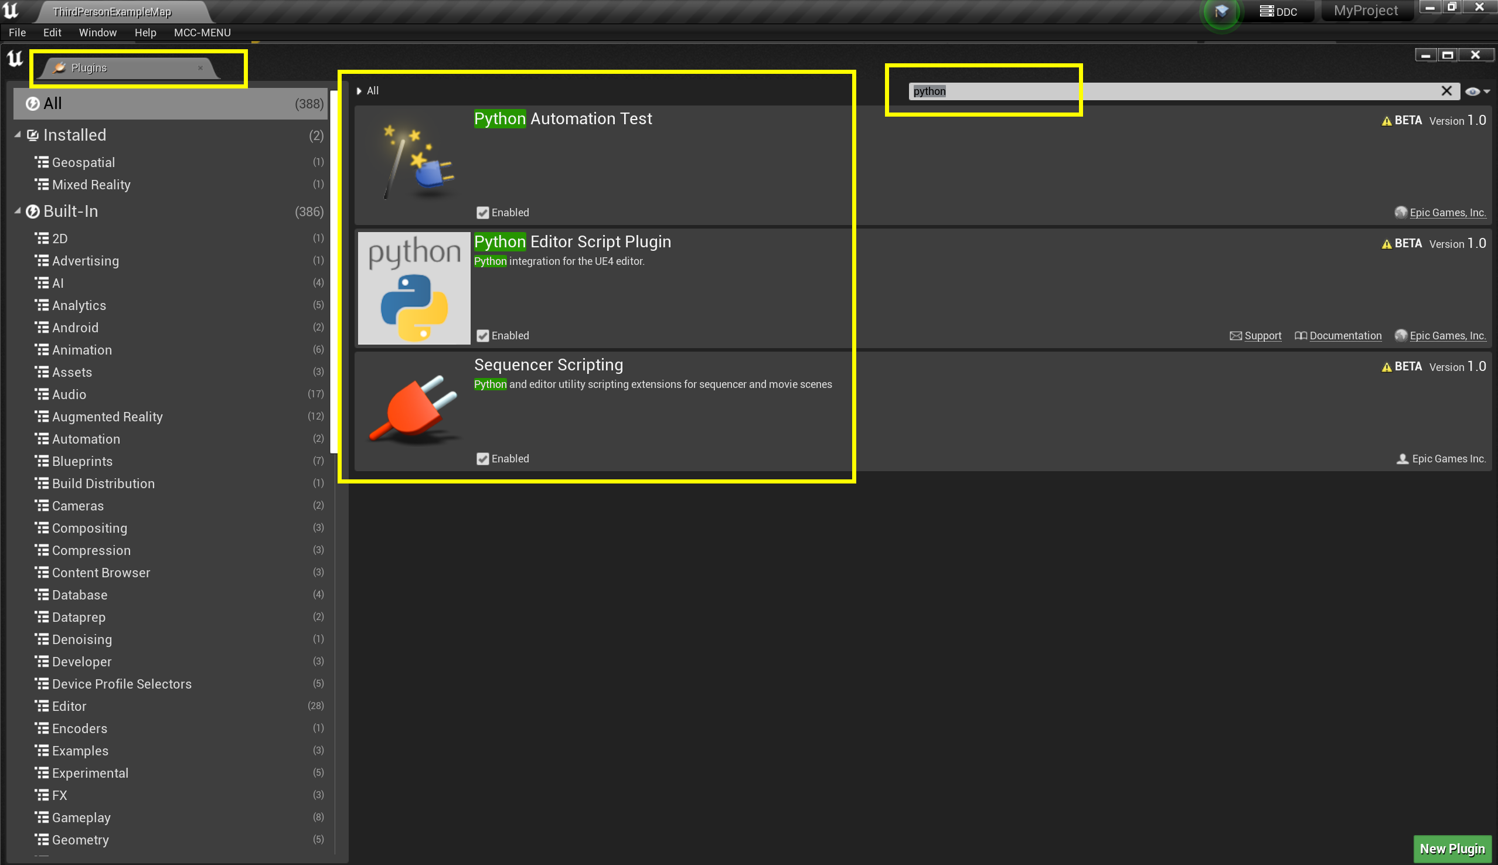The height and width of the screenshot is (865, 1498).
Task: Open the File menu
Action: tap(17, 33)
